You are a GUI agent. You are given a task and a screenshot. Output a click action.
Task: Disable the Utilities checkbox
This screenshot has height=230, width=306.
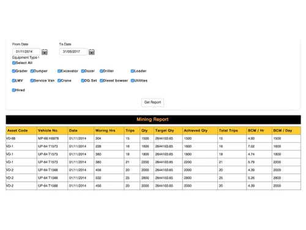pyautogui.click(x=132, y=80)
